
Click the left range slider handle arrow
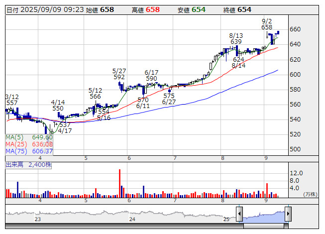click(x=239, y=214)
